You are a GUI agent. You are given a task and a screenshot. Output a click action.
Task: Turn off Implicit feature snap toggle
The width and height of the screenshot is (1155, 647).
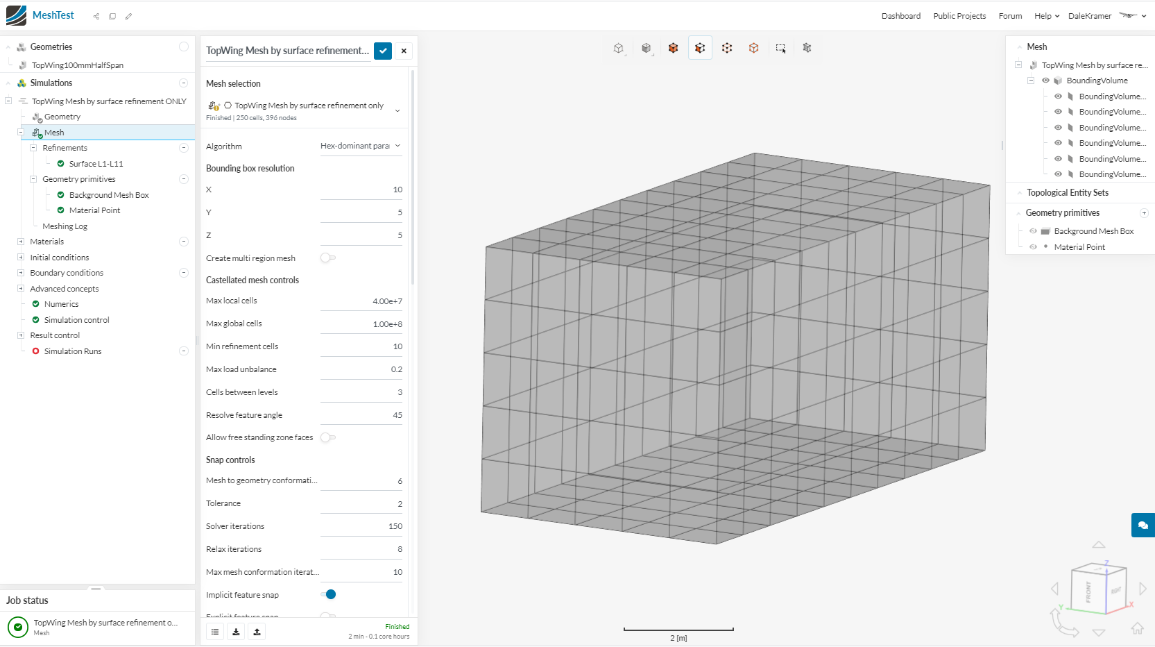[x=328, y=594]
